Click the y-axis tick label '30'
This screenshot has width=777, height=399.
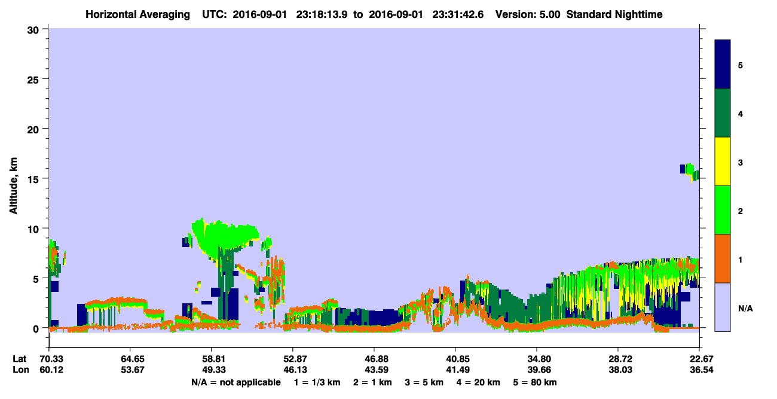pos(35,29)
